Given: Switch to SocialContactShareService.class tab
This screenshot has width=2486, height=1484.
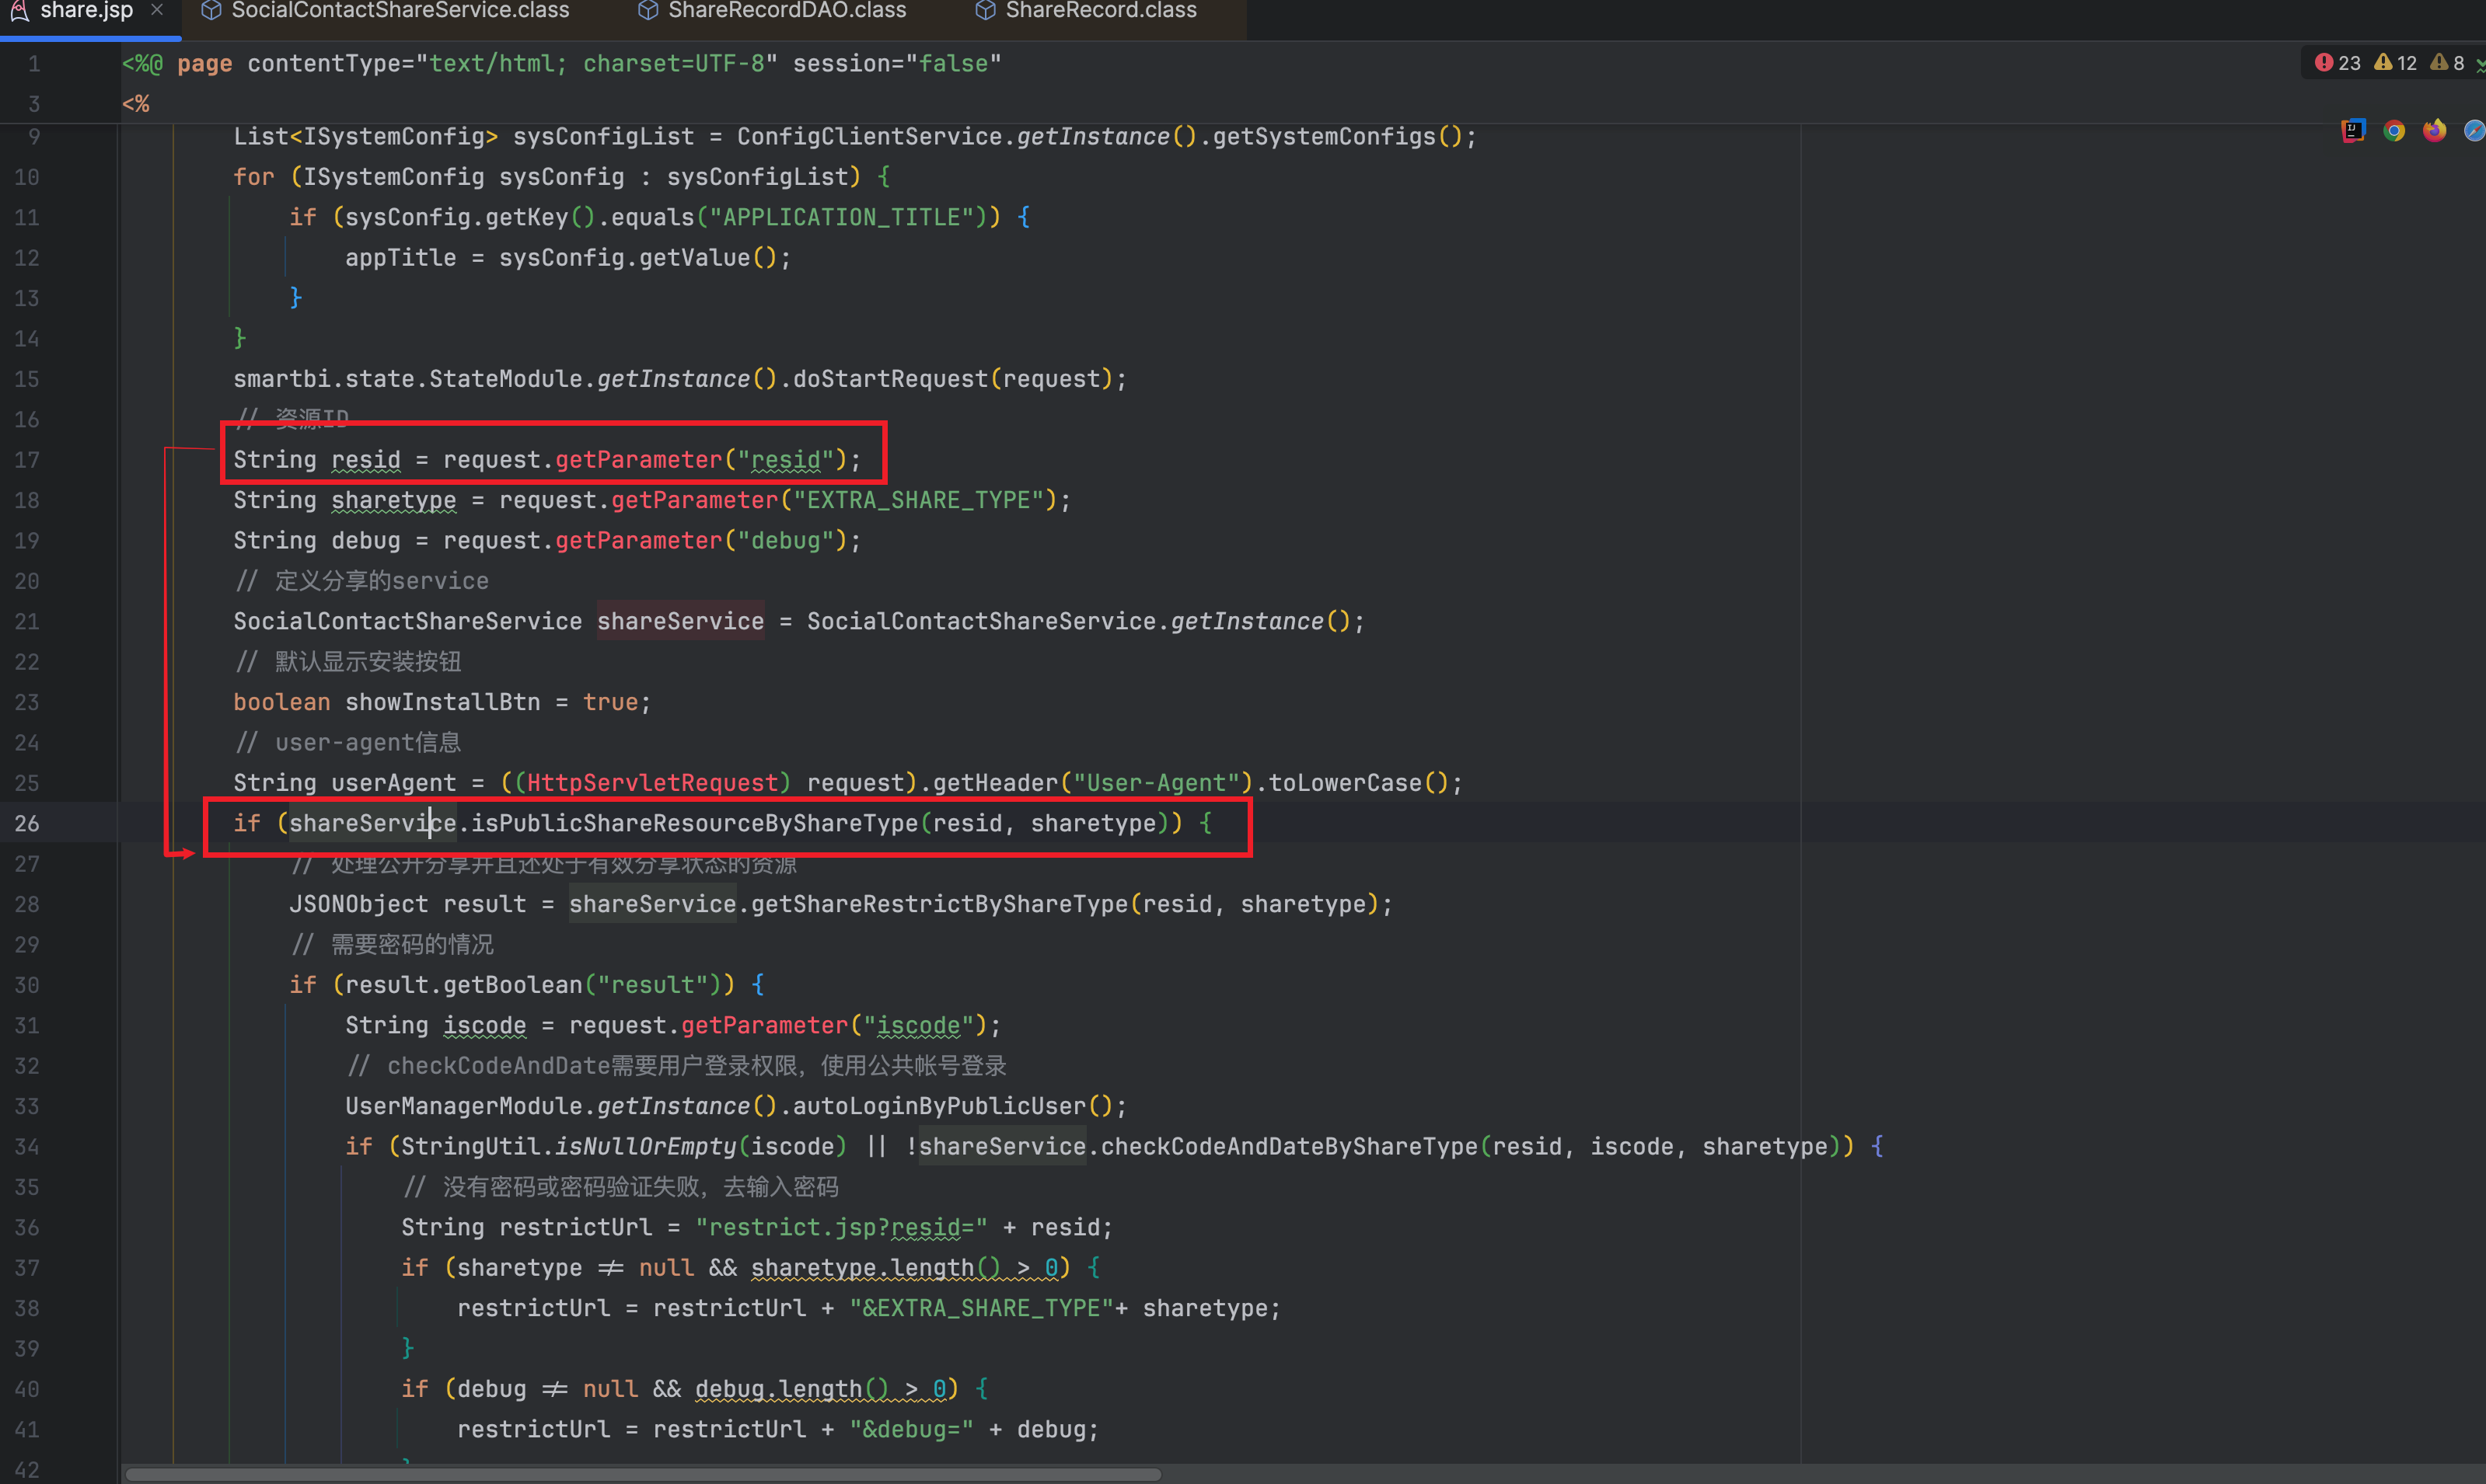Looking at the screenshot, I should tap(399, 10).
